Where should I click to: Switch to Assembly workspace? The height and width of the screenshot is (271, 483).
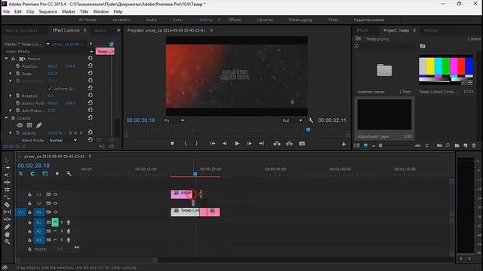[x=121, y=20]
